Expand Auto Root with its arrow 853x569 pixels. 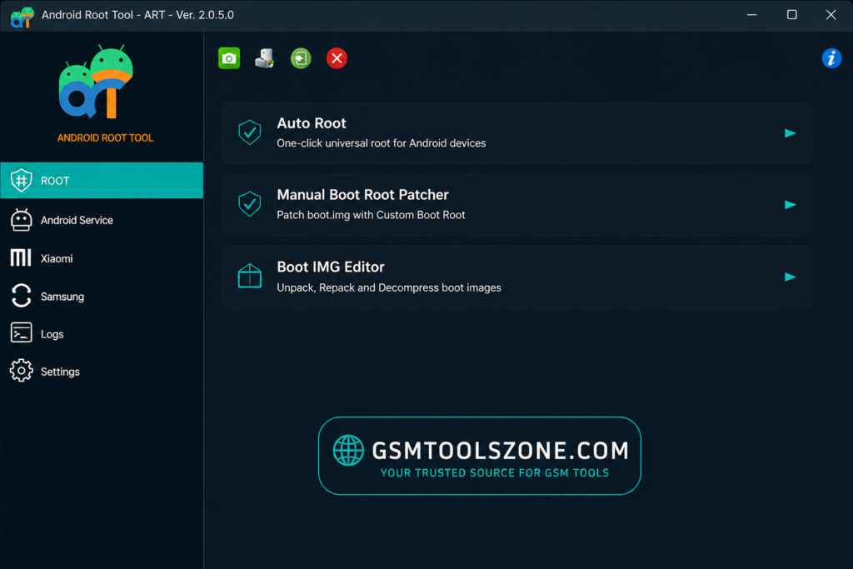pos(790,133)
